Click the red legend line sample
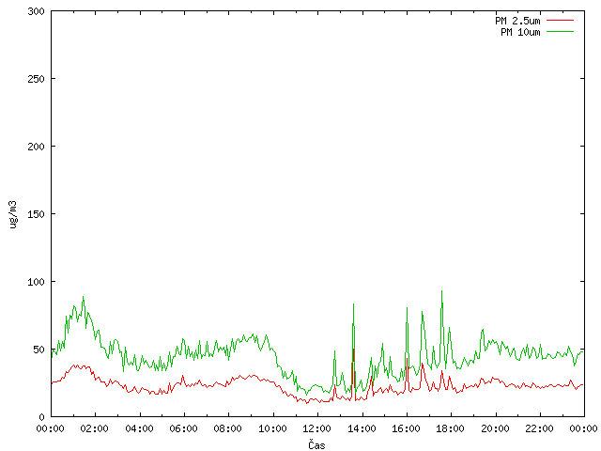The image size is (601, 451). coord(560,21)
